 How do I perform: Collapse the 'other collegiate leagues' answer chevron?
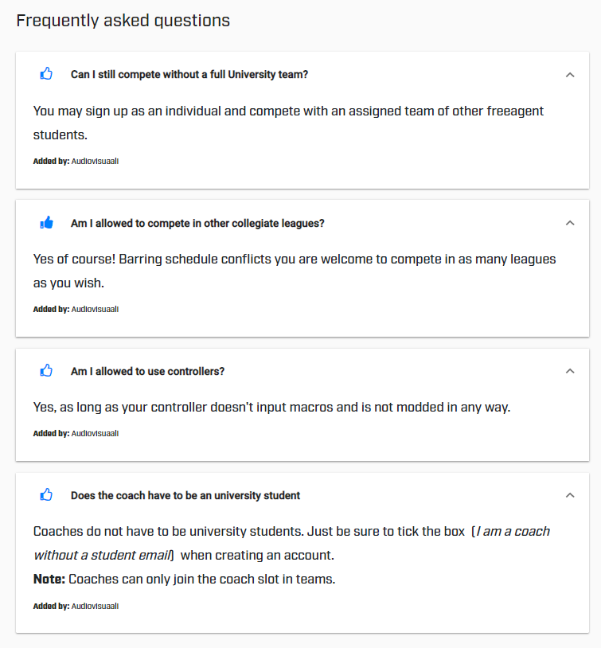[569, 223]
